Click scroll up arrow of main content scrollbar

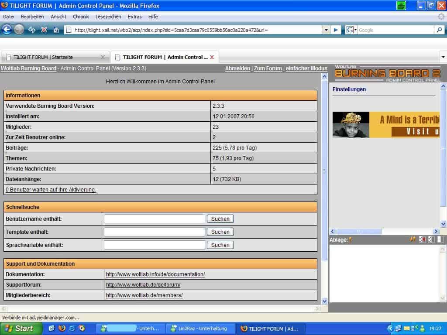324,76
